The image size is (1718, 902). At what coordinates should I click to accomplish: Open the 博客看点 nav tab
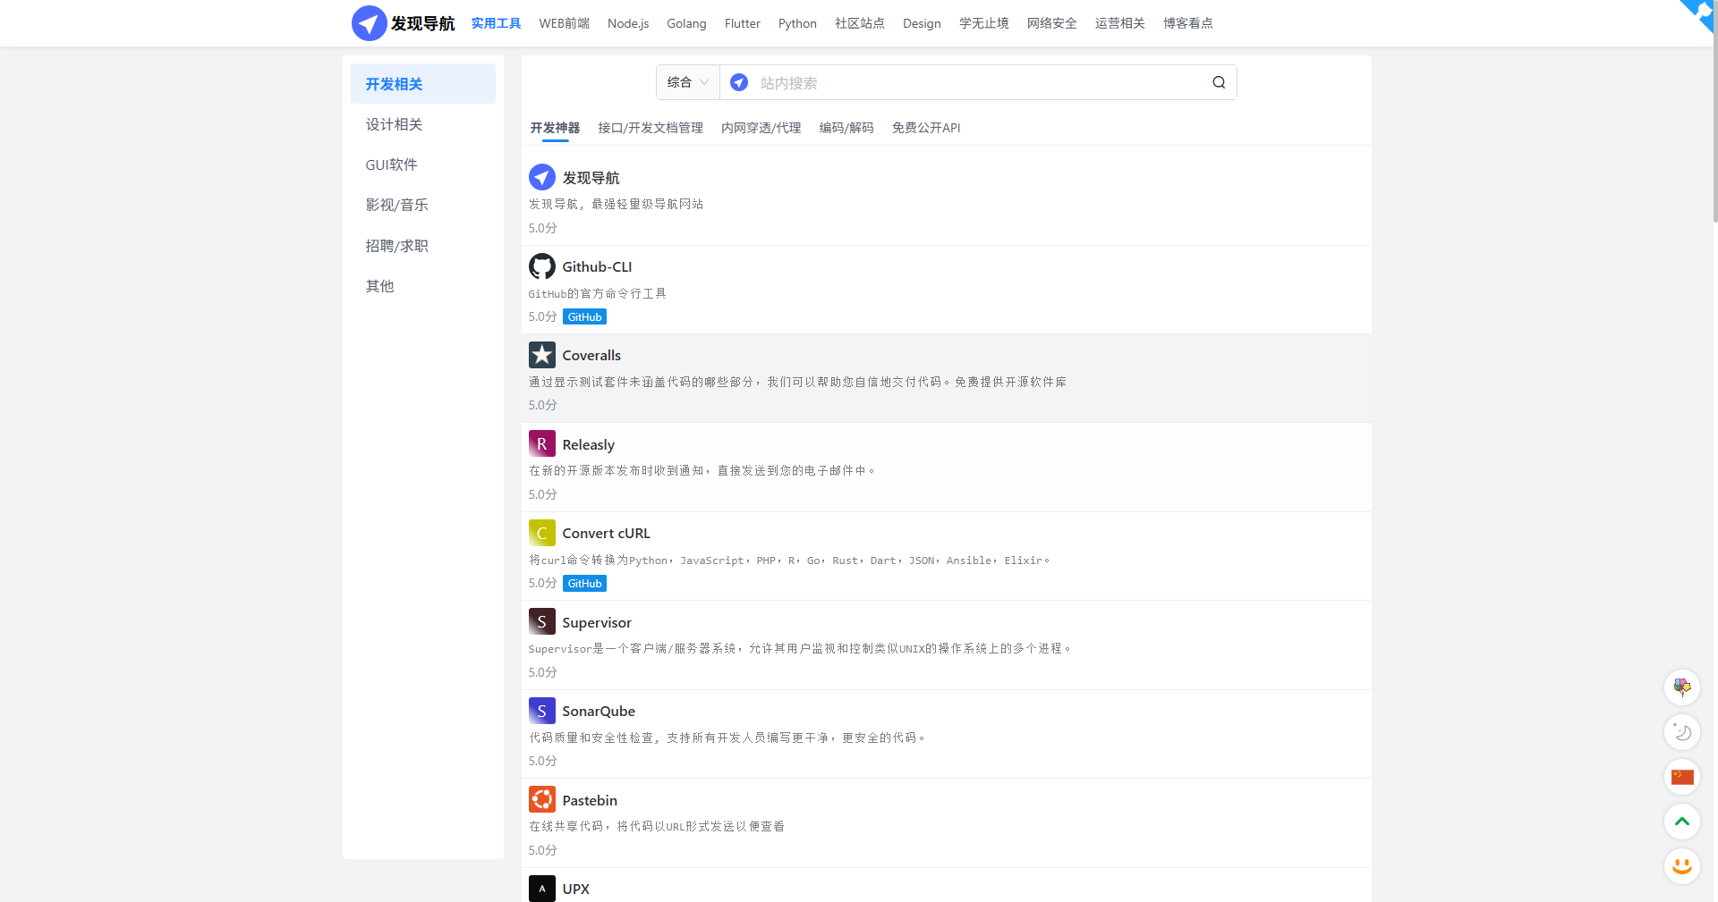(x=1188, y=23)
